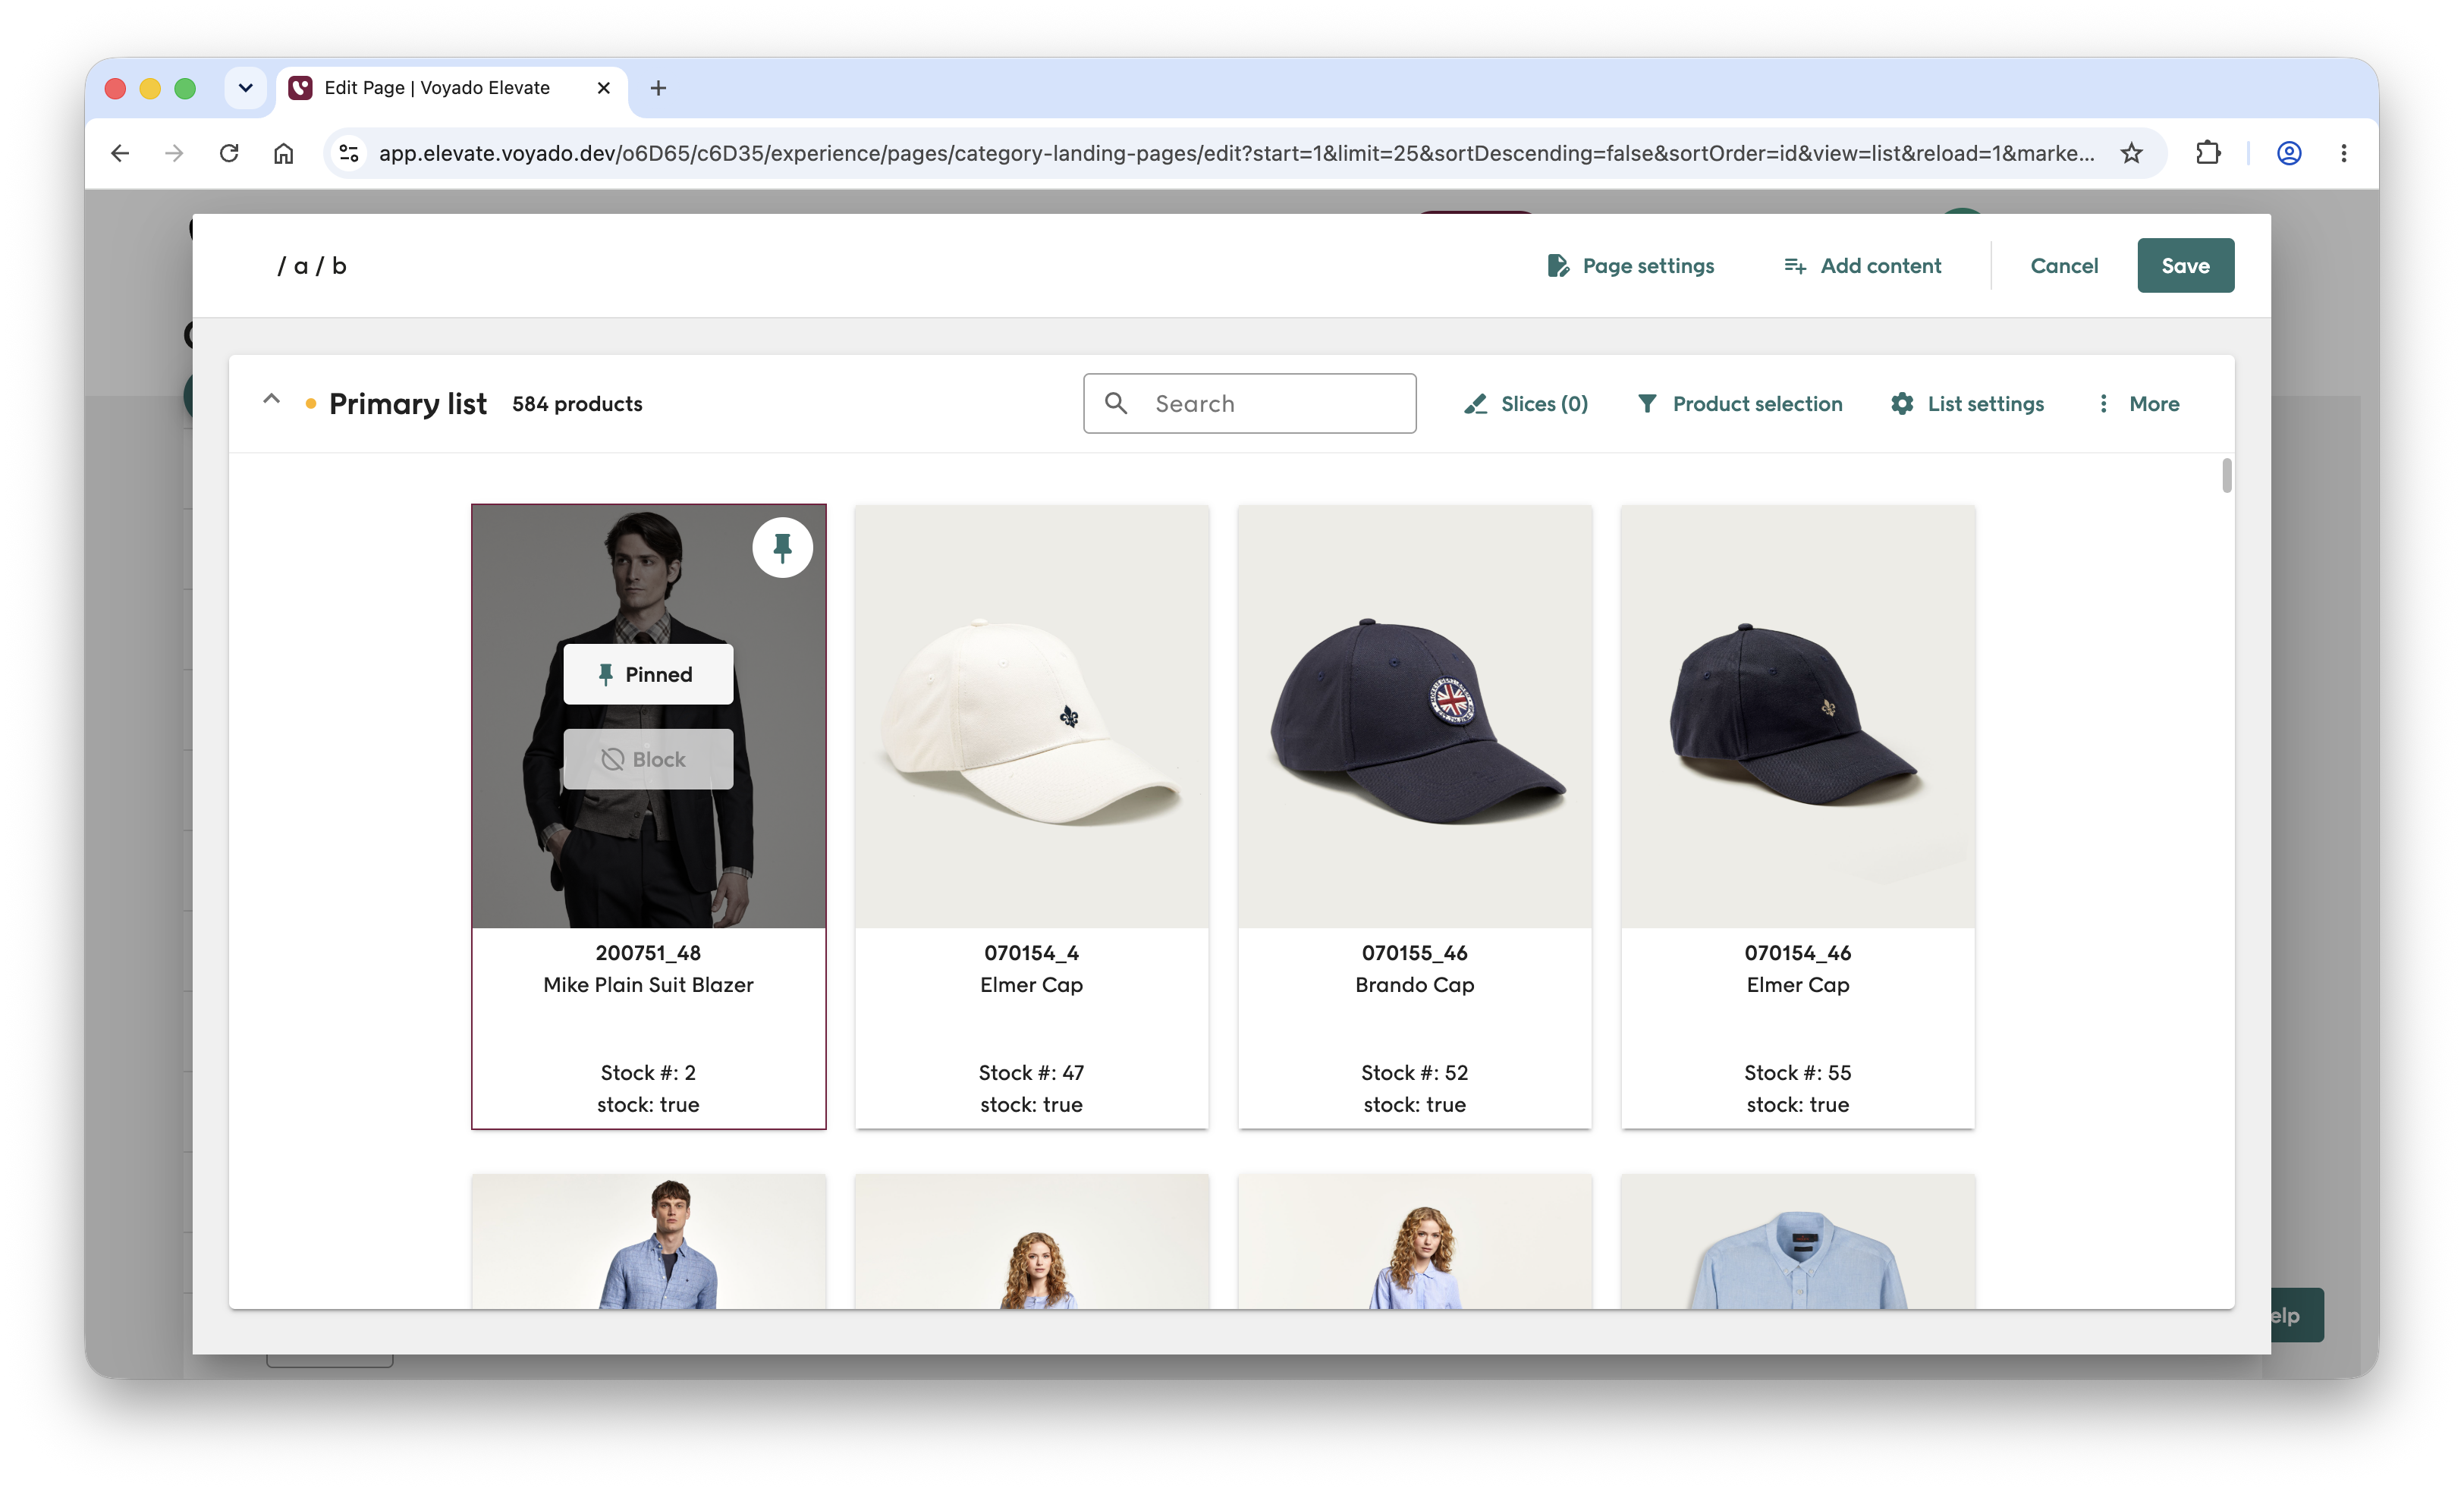Click the Add content list-plus icon

point(1795,265)
